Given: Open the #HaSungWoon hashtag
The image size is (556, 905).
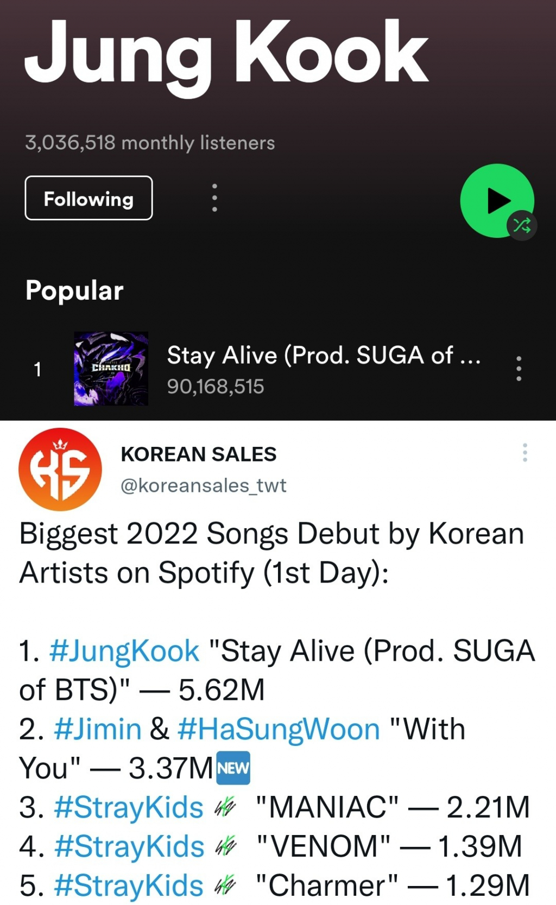Looking at the screenshot, I should [x=278, y=729].
